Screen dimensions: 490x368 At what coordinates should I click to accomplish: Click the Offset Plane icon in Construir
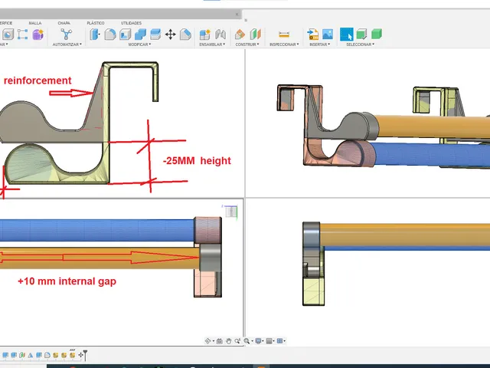[x=240, y=34]
